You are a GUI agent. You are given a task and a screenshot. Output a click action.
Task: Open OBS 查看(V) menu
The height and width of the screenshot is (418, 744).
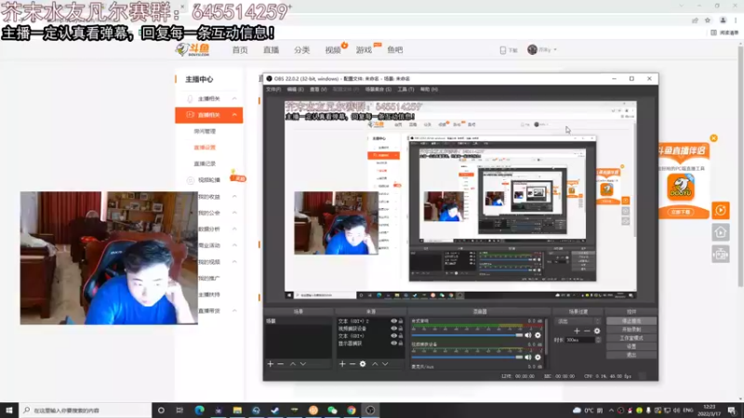(x=318, y=89)
